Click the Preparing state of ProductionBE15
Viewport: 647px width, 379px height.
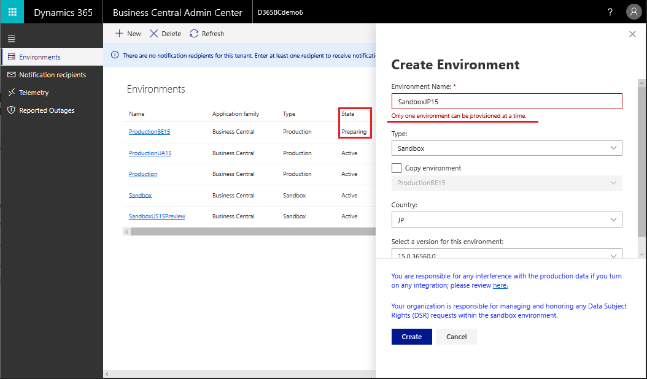pyautogui.click(x=354, y=132)
